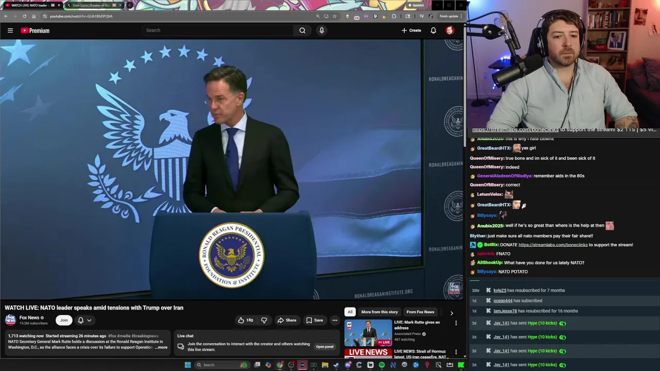Expand description with ...more
The image size is (660, 371).
coord(161,347)
